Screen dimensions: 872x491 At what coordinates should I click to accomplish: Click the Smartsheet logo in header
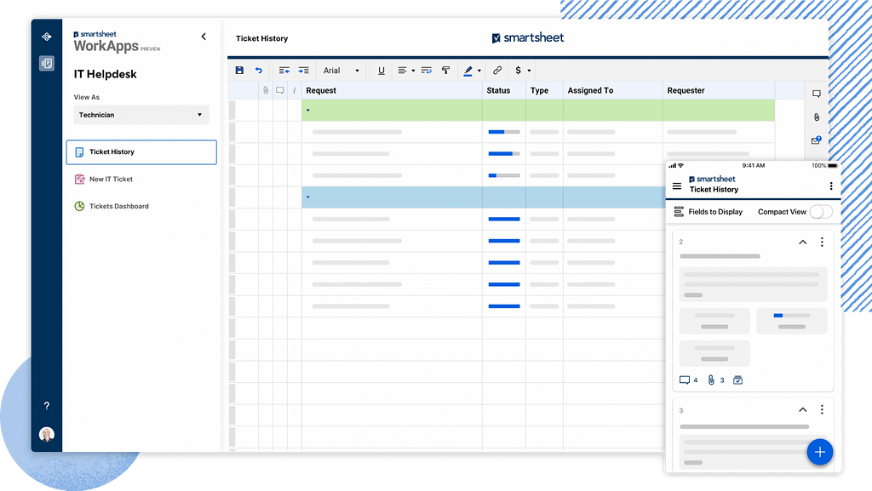pos(528,37)
